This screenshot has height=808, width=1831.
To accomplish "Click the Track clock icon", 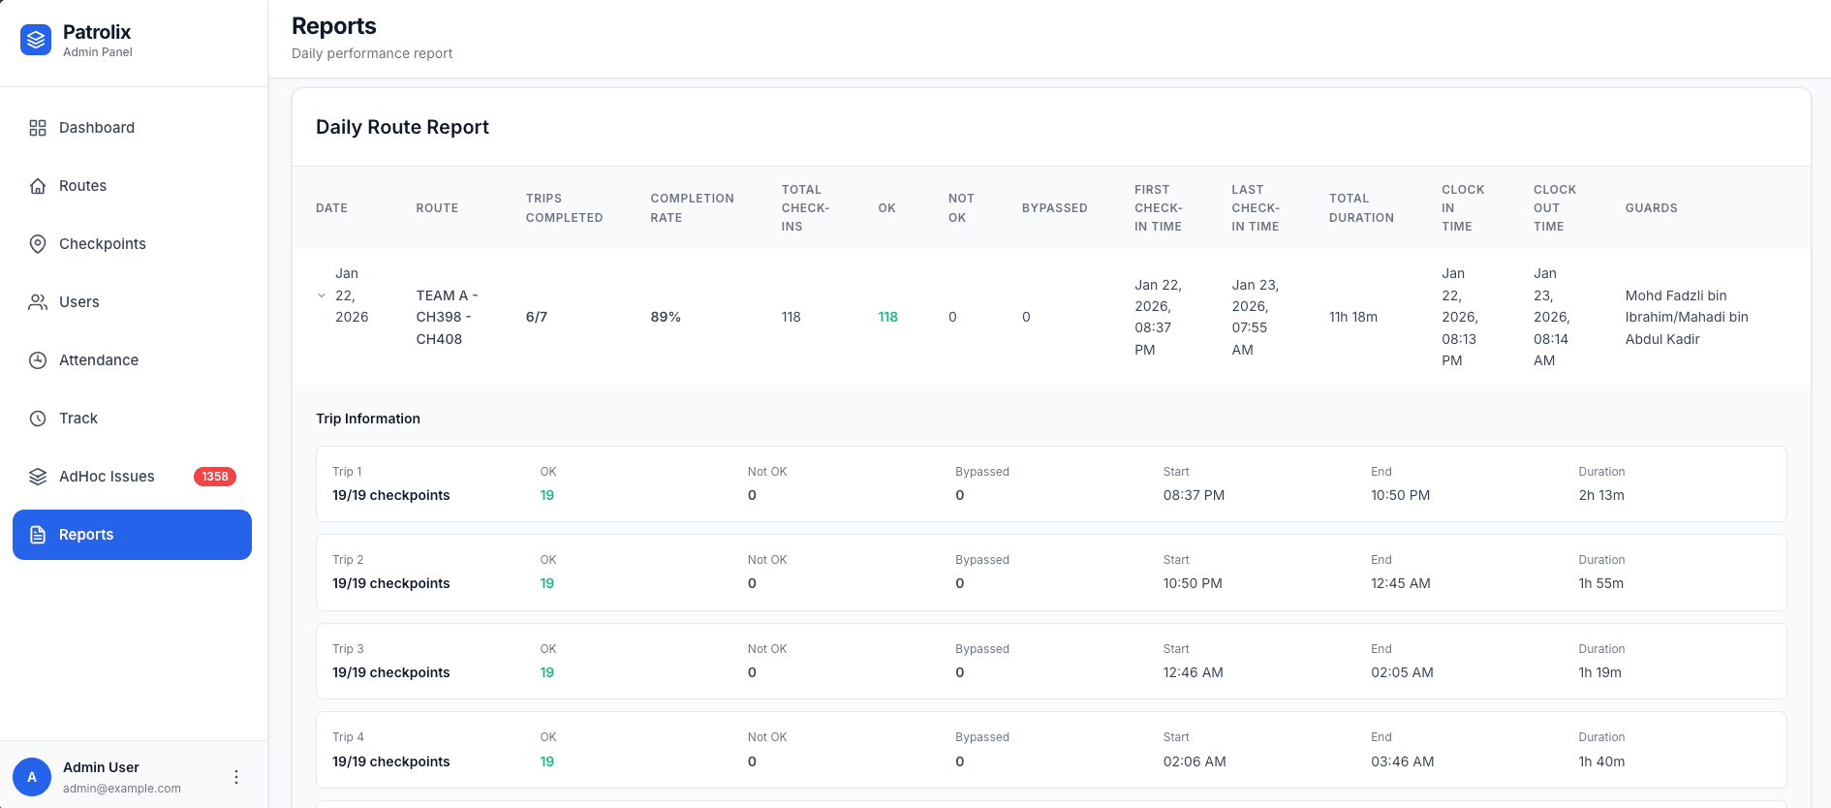I will [x=38, y=419].
